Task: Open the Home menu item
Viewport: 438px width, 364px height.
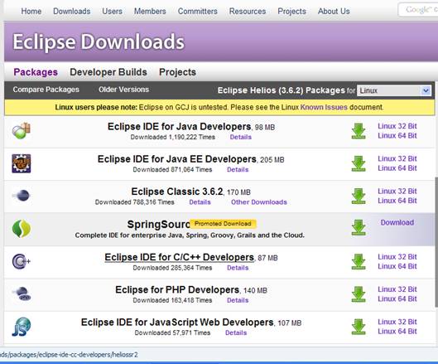Action: pyautogui.click(x=31, y=11)
